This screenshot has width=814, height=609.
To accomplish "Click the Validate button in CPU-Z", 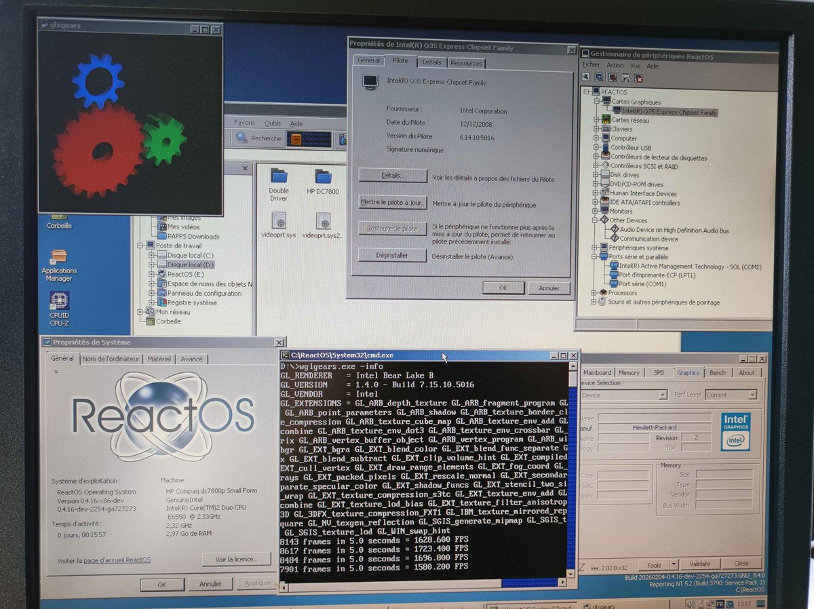I will tap(699, 564).
